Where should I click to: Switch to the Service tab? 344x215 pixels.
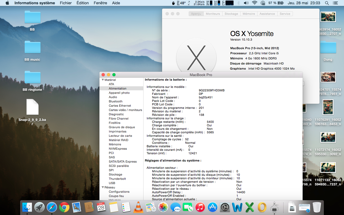pos(285,14)
